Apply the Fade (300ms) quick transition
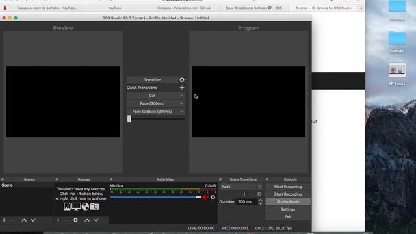Image resolution: width=416 pixels, height=234 pixels. (x=152, y=103)
